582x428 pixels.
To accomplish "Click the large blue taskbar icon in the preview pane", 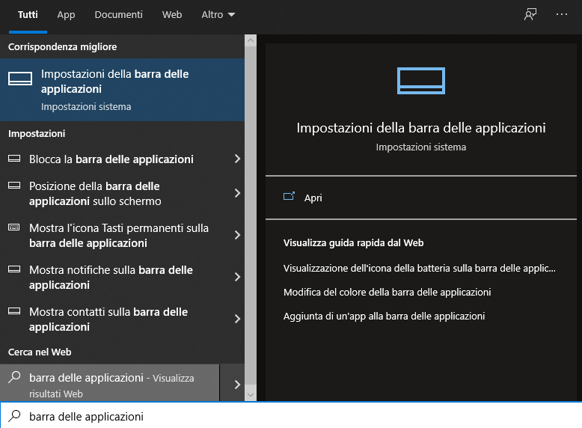I will click(421, 81).
